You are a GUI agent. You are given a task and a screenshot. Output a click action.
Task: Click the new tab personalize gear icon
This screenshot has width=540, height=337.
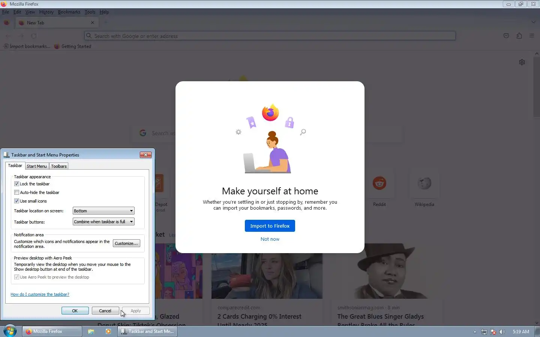[x=522, y=62]
